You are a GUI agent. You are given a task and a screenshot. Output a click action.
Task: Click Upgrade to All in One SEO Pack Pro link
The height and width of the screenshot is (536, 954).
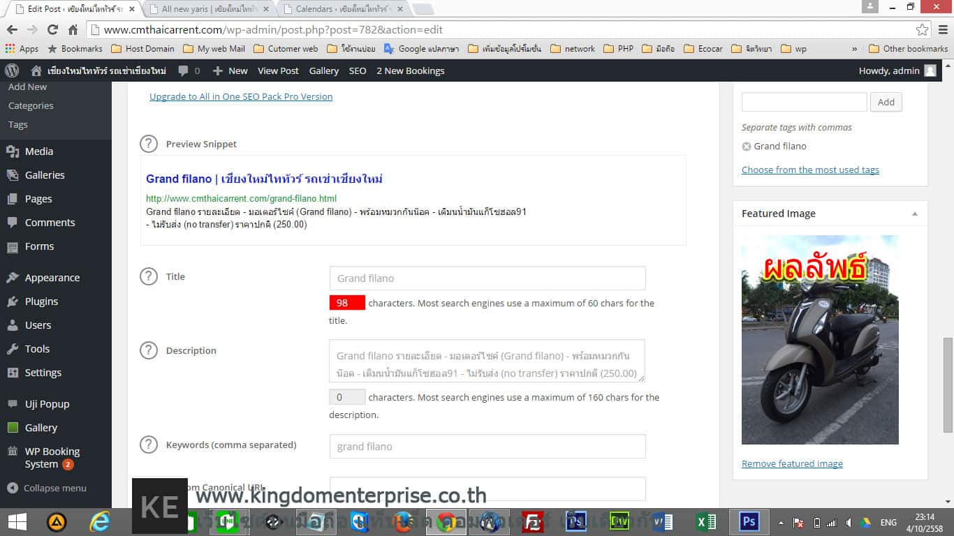241,96
